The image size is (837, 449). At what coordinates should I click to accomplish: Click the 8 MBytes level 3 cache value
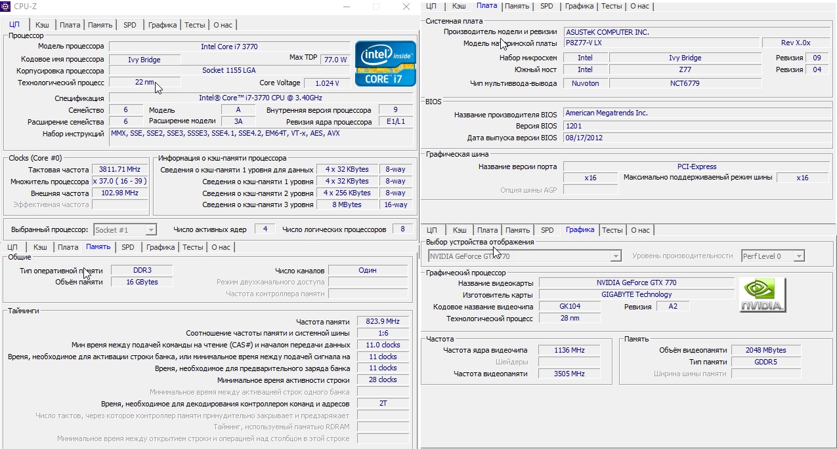tap(347, 205)
